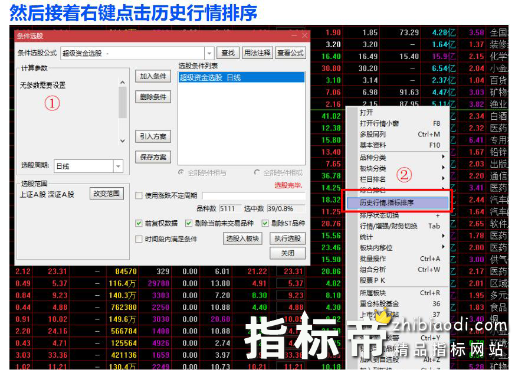Viewport: 515px width, 376px height.
Task: Click 选股入板块 button
Action: point(242,238)
